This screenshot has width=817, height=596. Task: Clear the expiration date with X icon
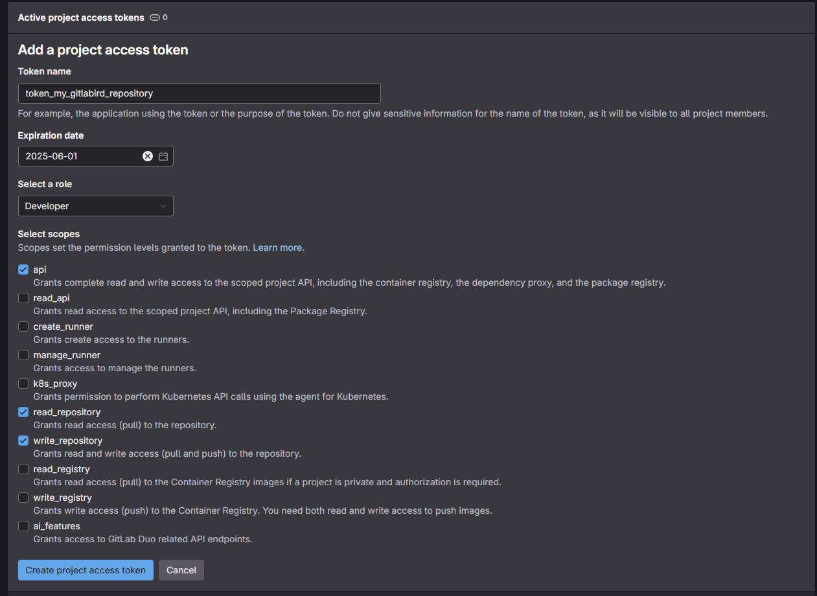[x=148, y=156]
